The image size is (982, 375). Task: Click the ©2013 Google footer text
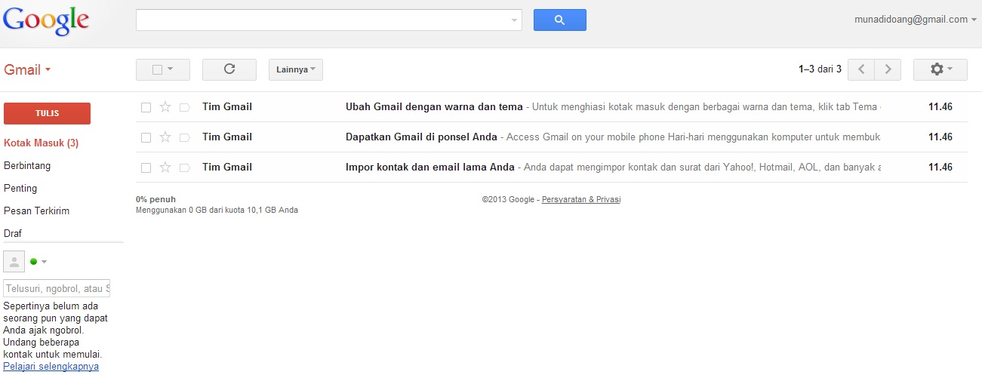[x=508, y=200]
